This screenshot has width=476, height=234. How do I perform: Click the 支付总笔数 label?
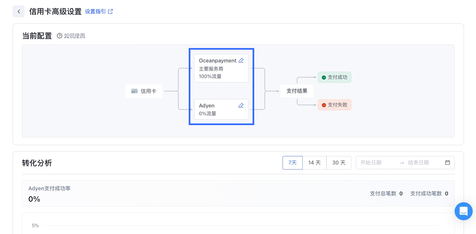383,194
